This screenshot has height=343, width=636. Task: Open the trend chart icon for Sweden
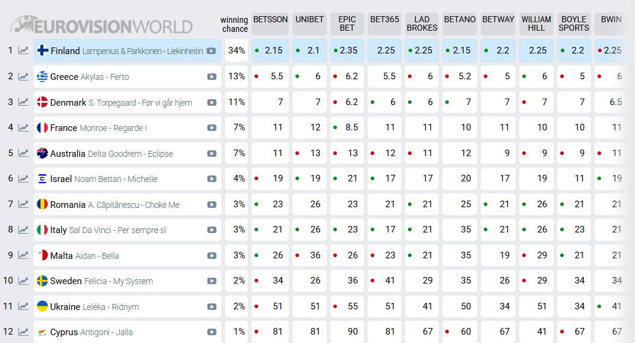coord(23,281)
